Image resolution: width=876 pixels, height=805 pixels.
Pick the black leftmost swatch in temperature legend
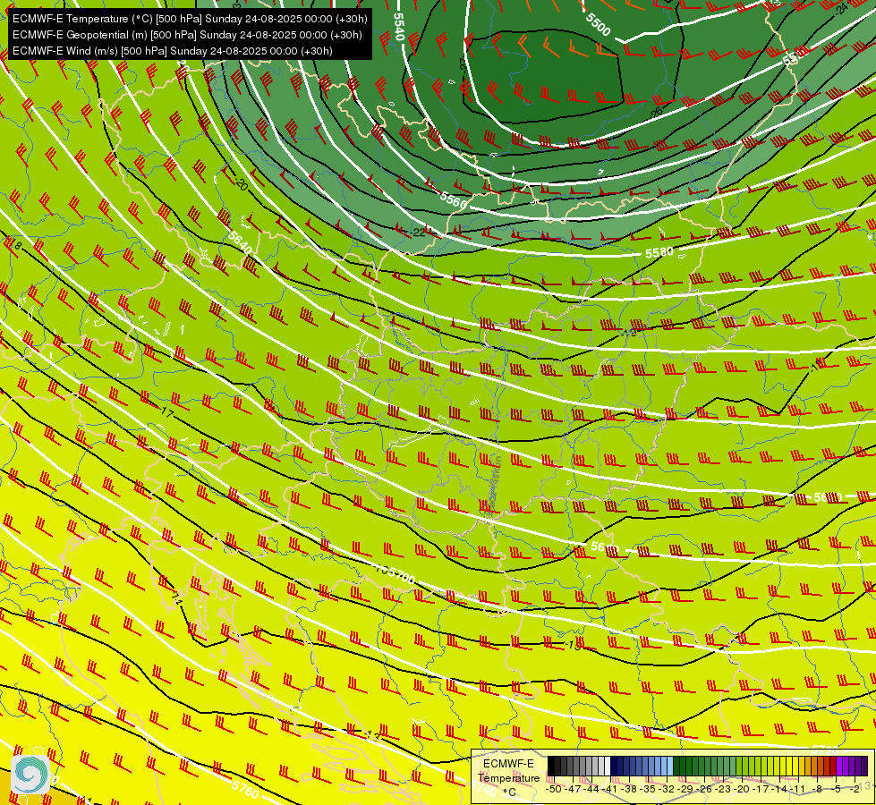[551, 767]
